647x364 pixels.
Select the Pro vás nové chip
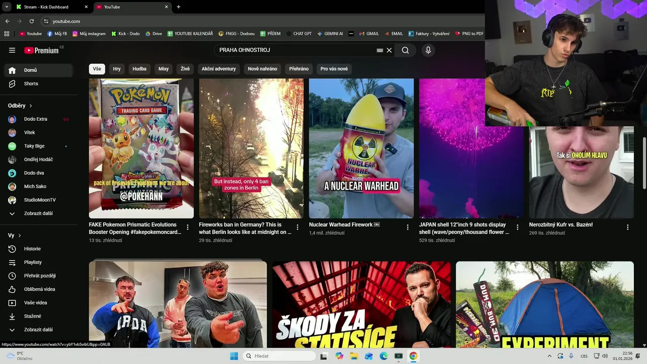[334, 69]
